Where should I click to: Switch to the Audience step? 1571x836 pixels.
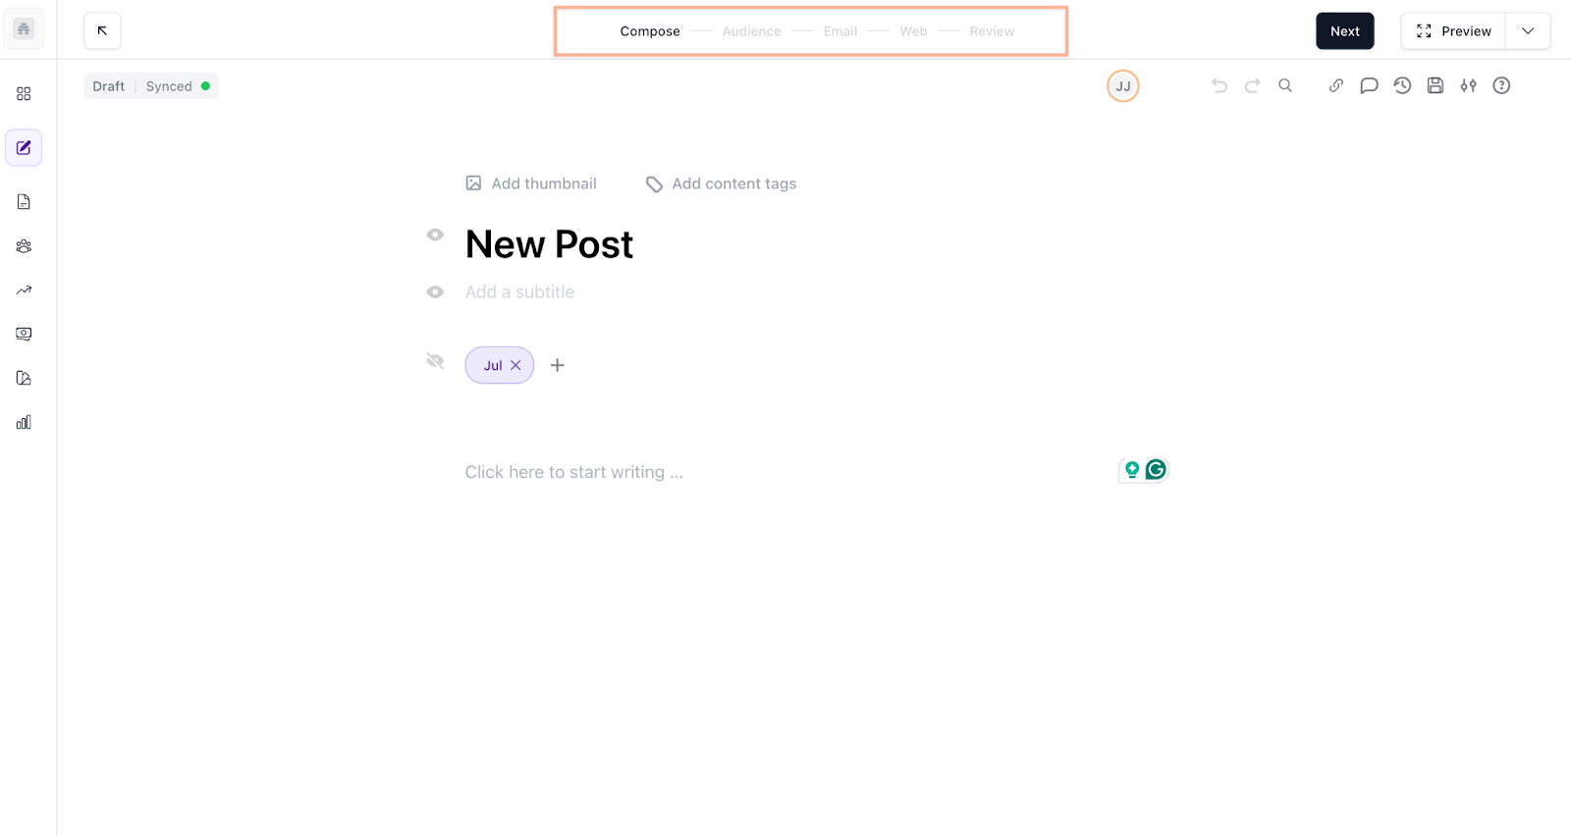pyautogui.click(x=751, y=31)
